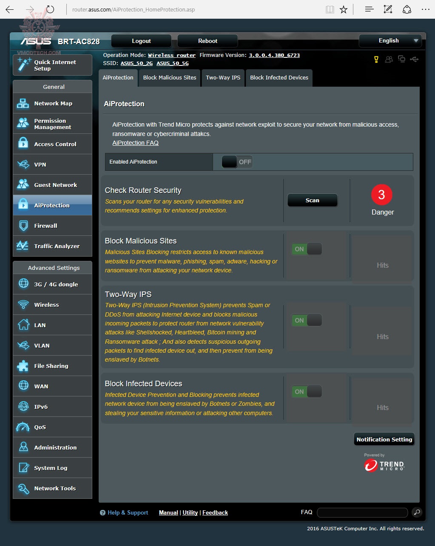Open the browser more options menu
The height and width of the screenshot is (546, 435).
(x=425, y=9)
